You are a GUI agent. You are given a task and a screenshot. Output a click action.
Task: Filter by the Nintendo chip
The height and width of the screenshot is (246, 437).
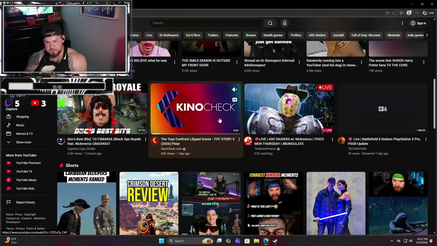(x=394, y=35)
